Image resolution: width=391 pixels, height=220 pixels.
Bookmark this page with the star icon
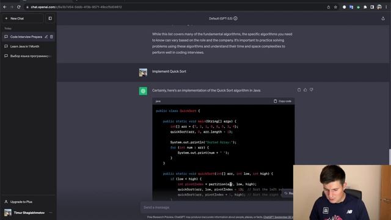click(335, 7)
